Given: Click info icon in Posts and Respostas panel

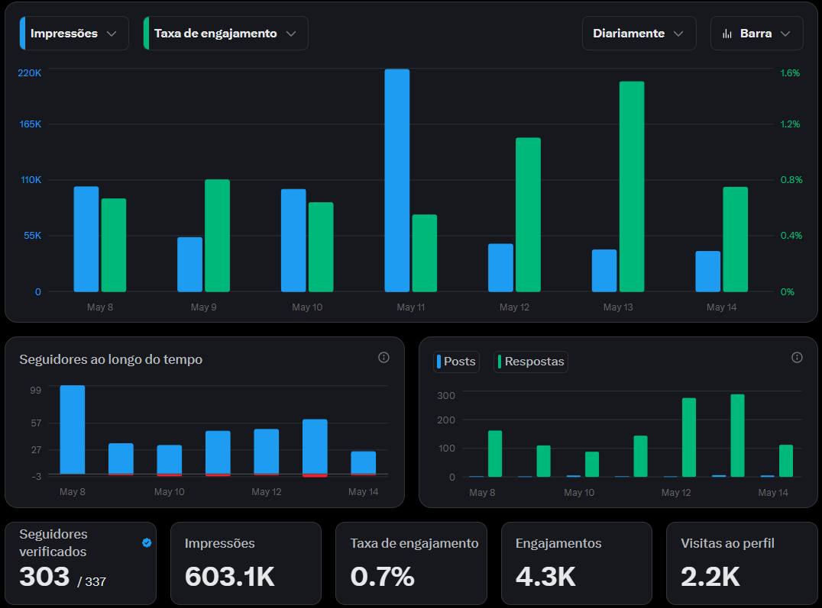Looking at the screenshot, I should click(x=797, y=358).
